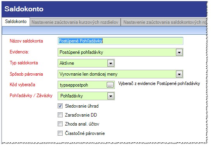This screenshot has width=211, height=147.
Task: Open the Kód vyberača browse ellipsis button
Action: point(110,85)
